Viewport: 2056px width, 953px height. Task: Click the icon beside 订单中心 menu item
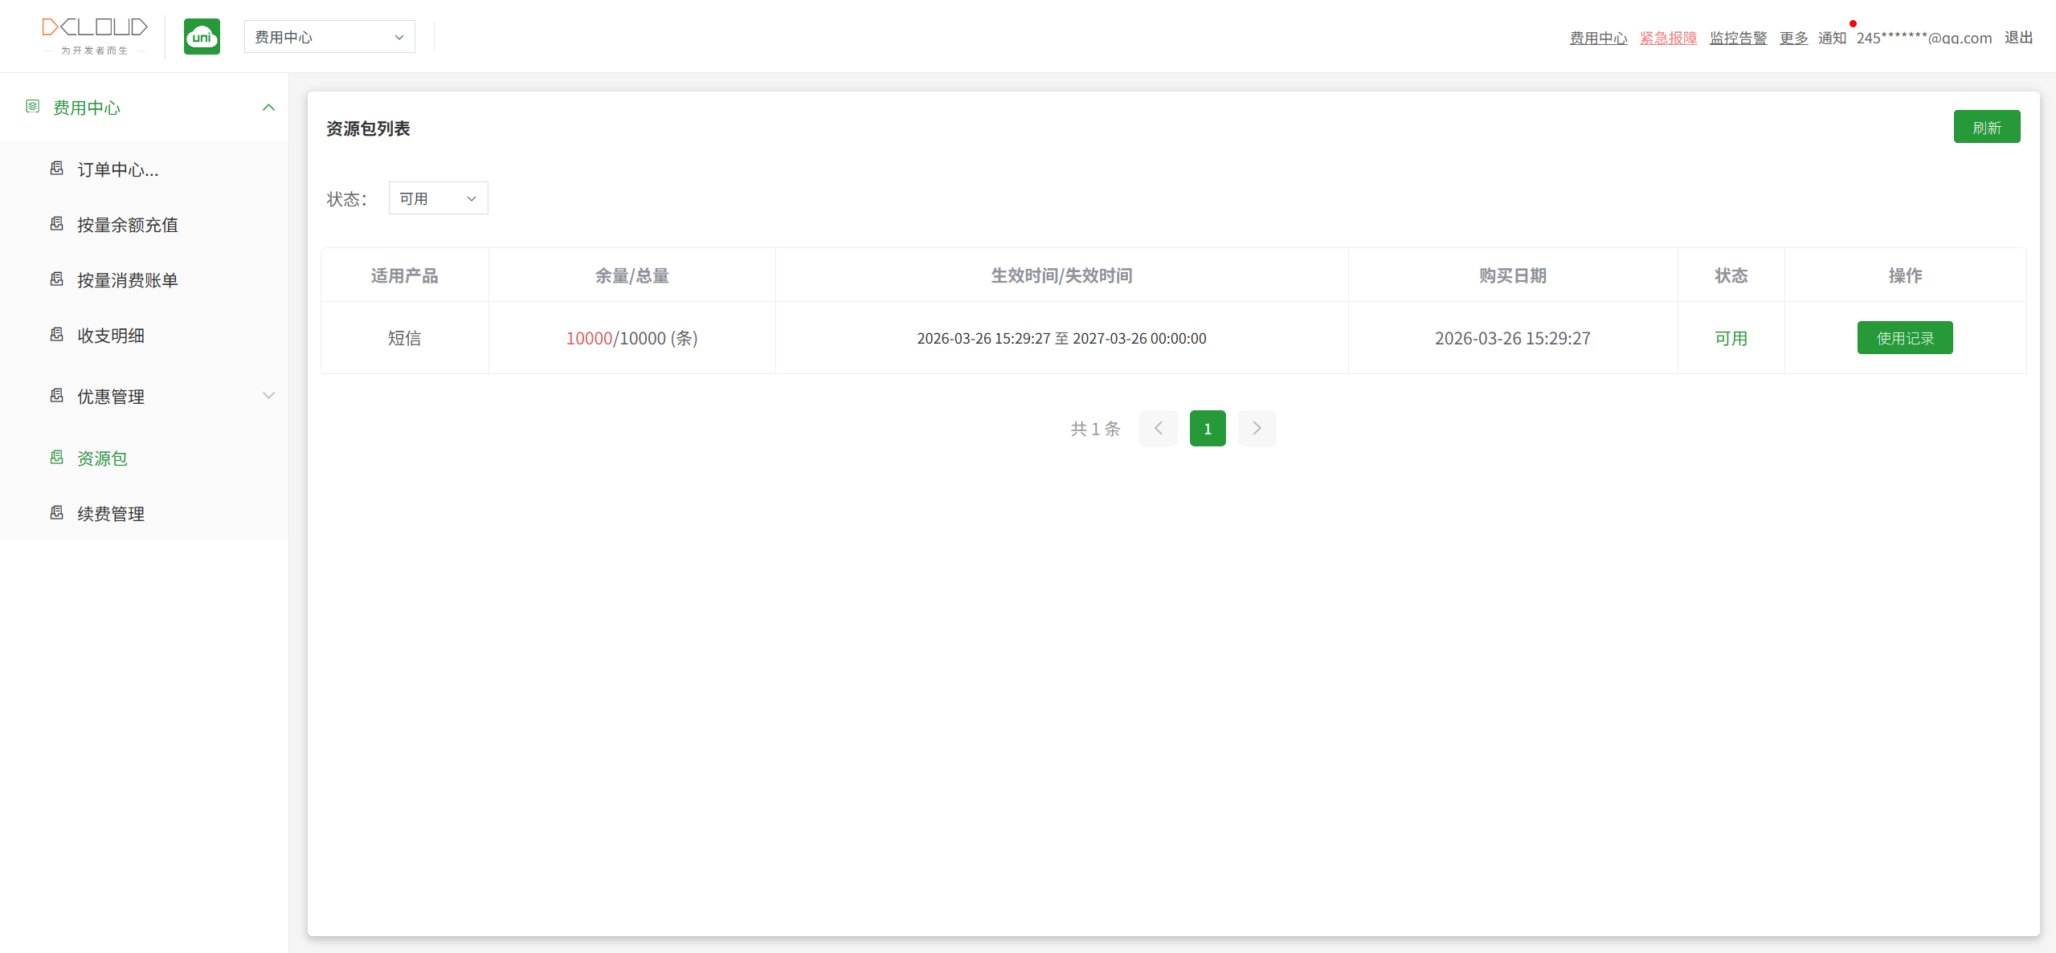click(x=57, y=169)
